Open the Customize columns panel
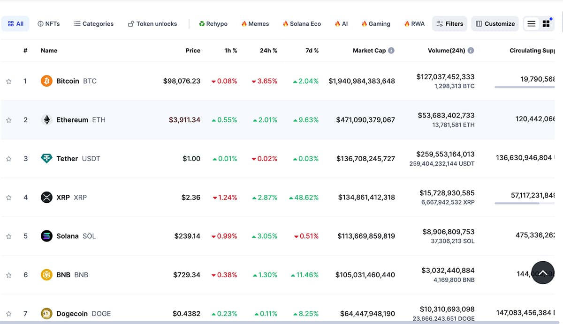This screenshot has height=324, width=563. (495, 24)
